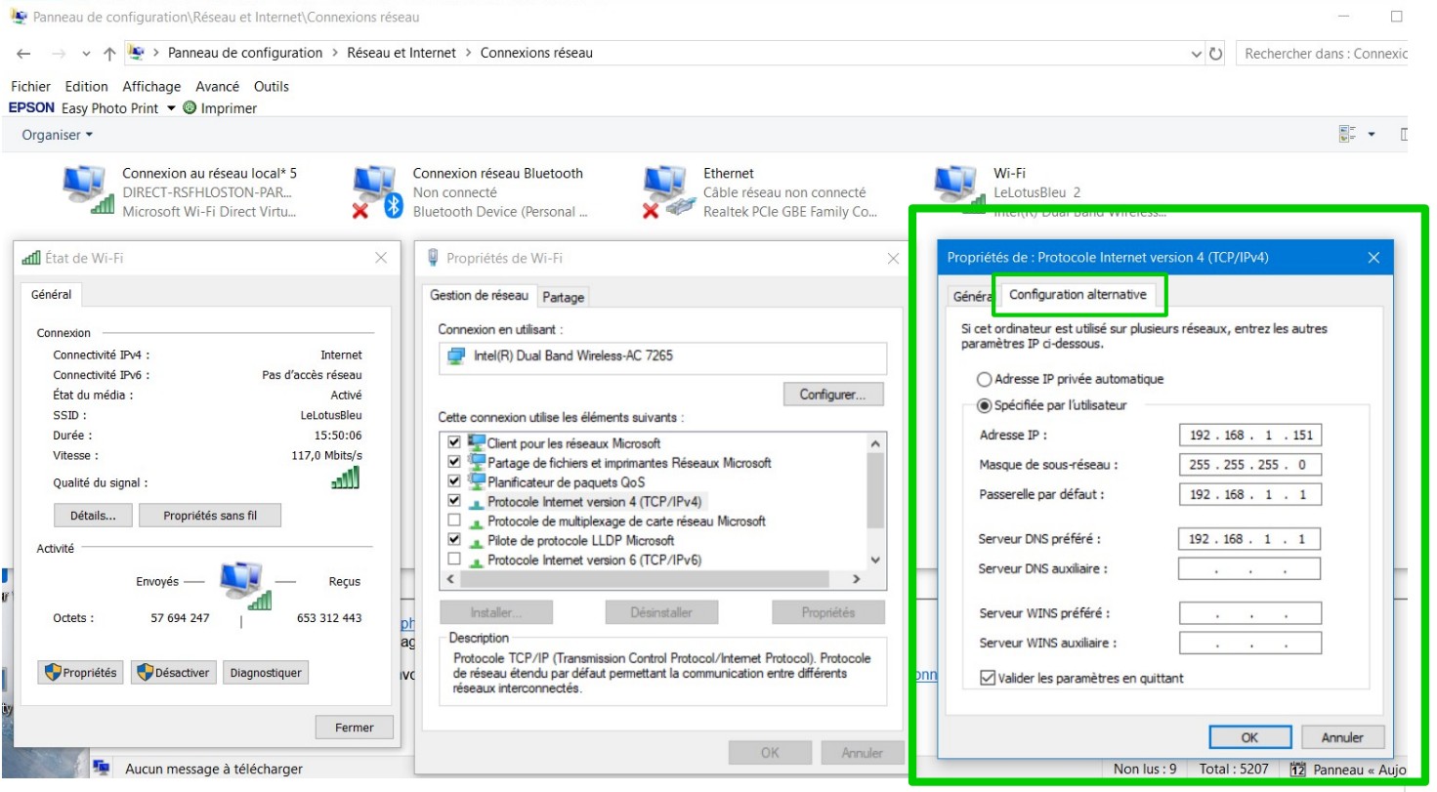Switch to the Partage tab
1437x792 pixels.
(563, 297)
